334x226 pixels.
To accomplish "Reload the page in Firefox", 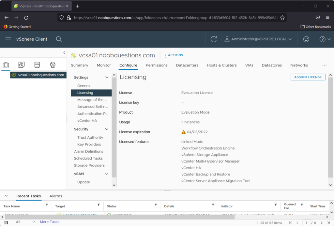I will pos(26,18).
